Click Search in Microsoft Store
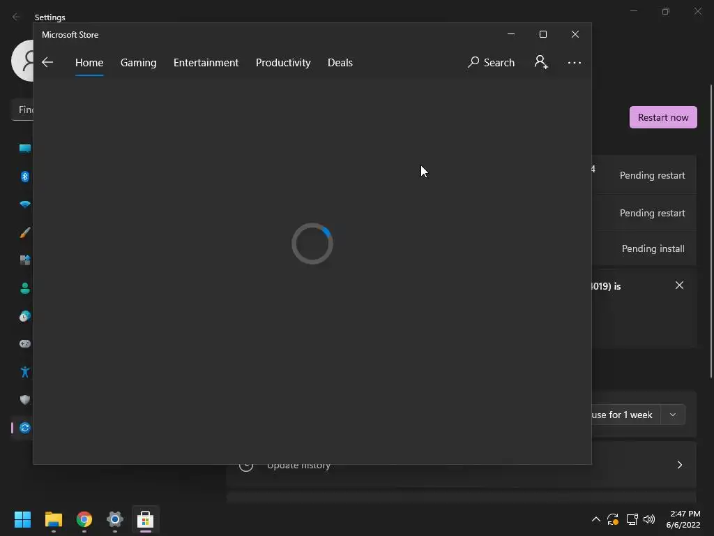Screen dimensions: 714x536 click(x=491, y=62)
